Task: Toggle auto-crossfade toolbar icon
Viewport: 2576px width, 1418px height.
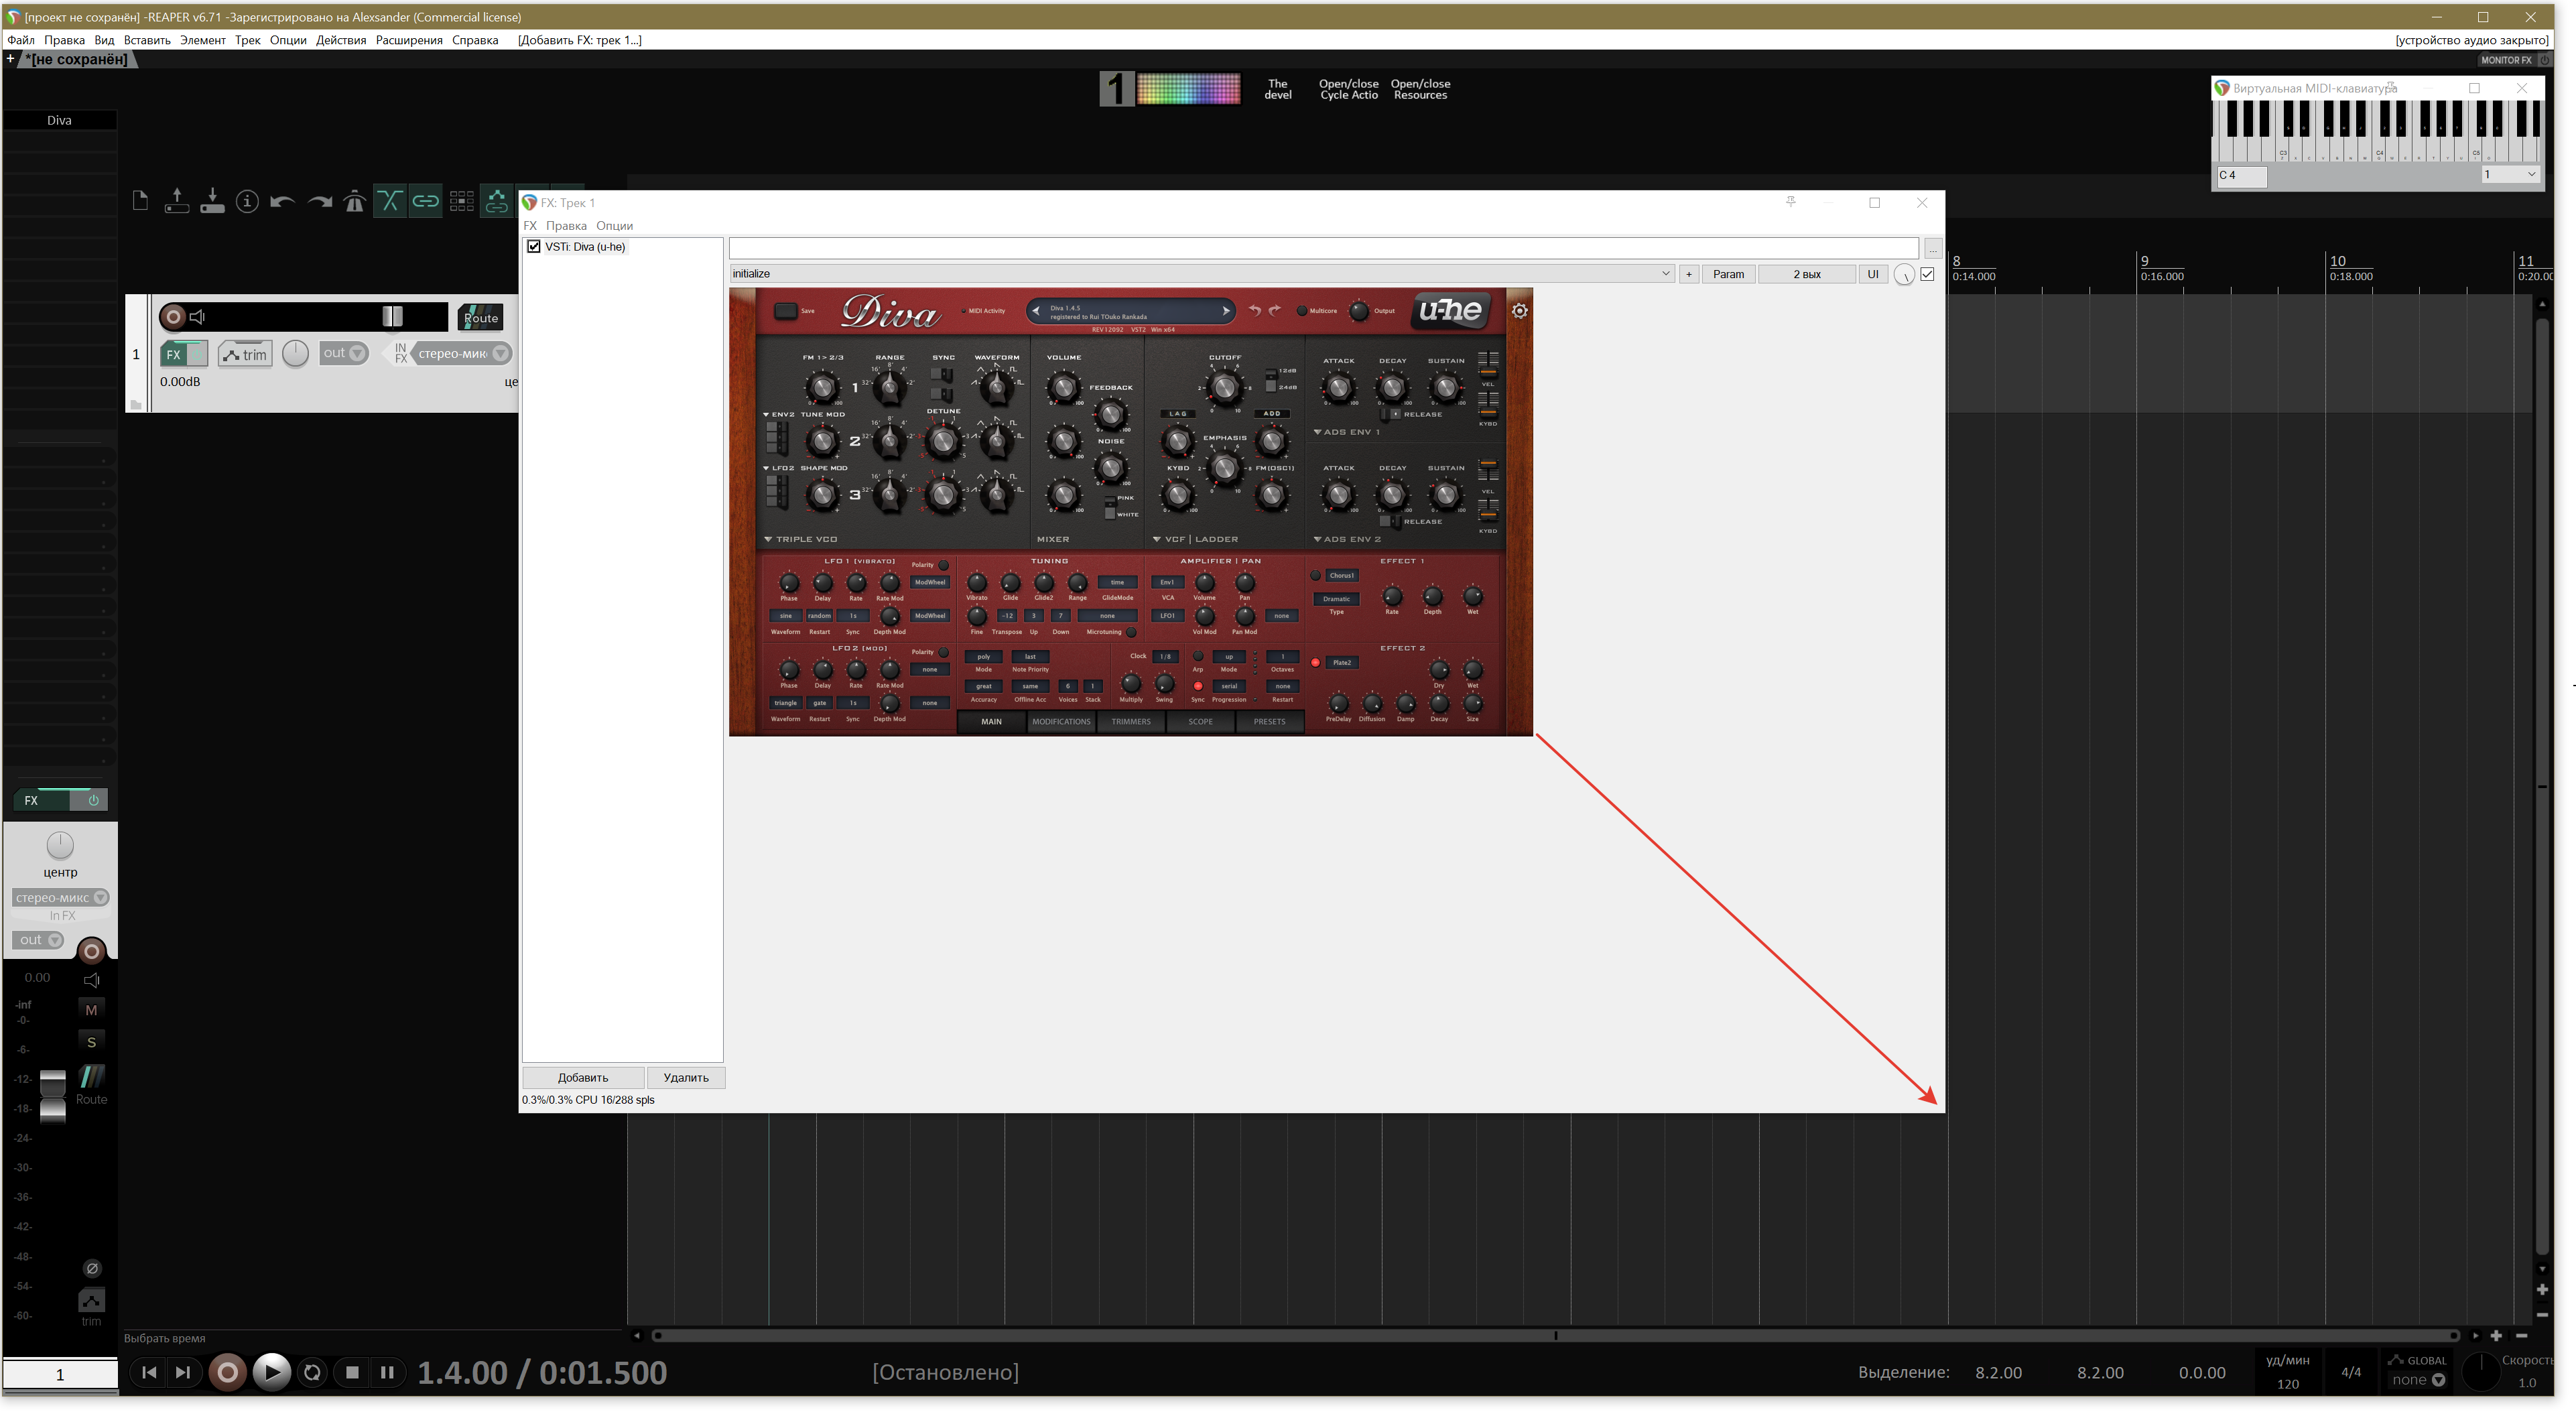Action: pos(390,202)
